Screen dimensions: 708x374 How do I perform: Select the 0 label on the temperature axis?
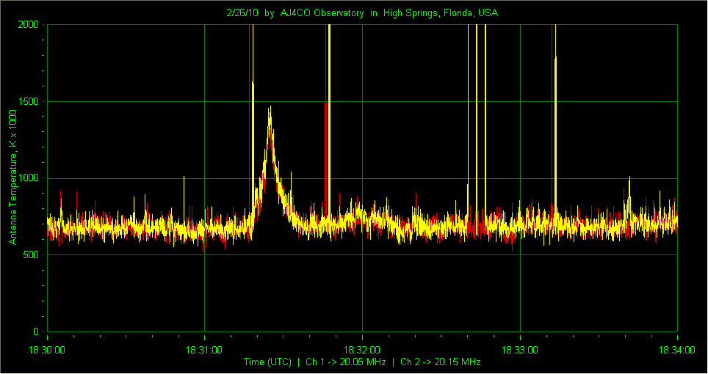36,331
